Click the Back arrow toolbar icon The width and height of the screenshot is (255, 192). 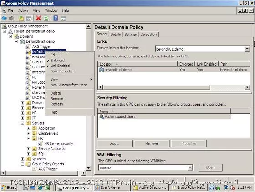pyautogui.click(x=4, y=18)
